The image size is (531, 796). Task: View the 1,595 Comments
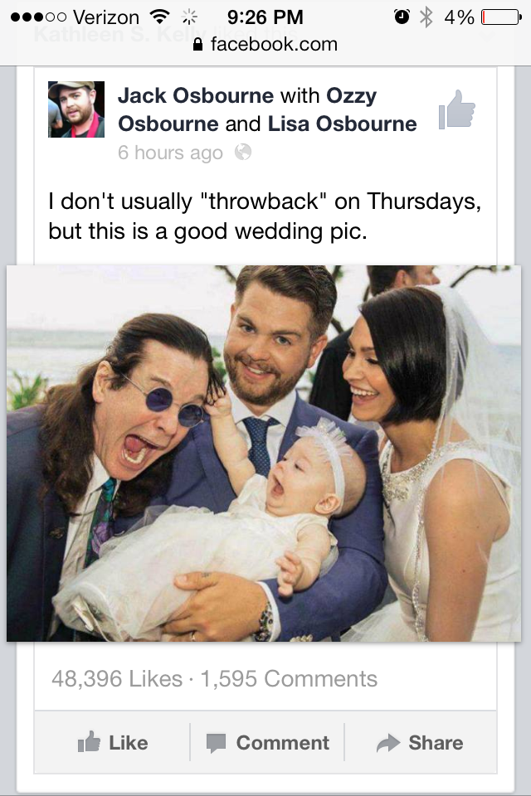(x=289, y=679)
